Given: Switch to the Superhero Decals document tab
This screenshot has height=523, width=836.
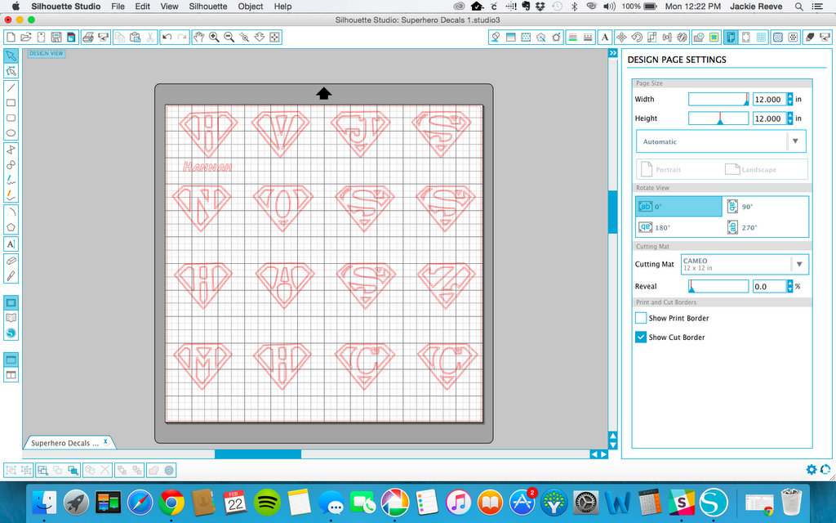Looking at the screenshot, I should [x=65, y=443].
